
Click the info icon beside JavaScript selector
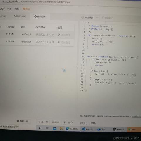(83, 17)
